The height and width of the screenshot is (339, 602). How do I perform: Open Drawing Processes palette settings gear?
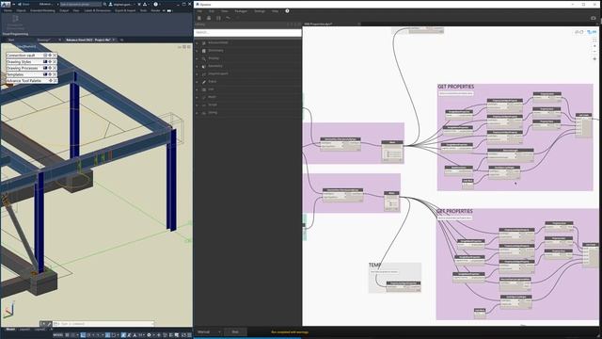click(50, 68)
